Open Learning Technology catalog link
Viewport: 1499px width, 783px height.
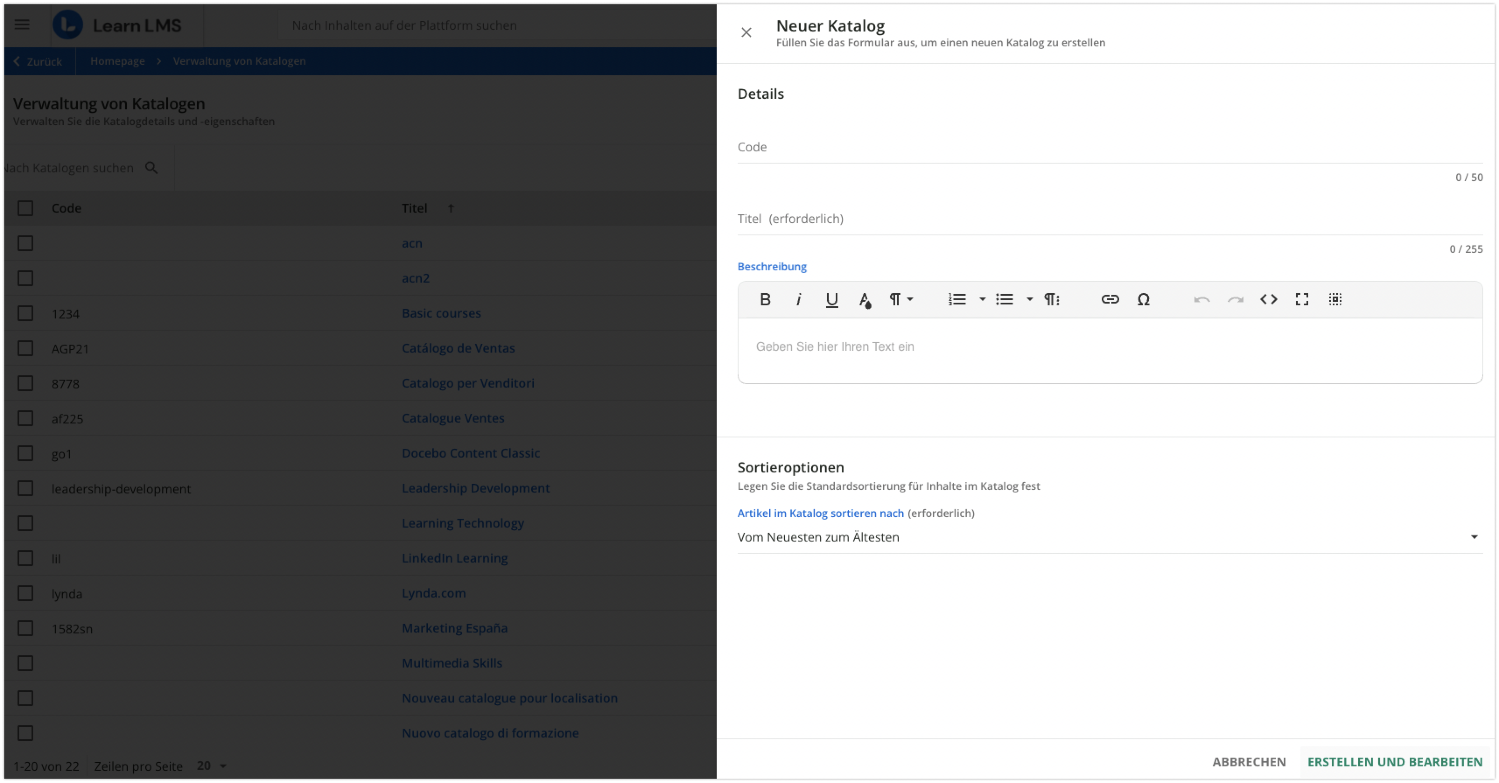(x=462, y=523)
